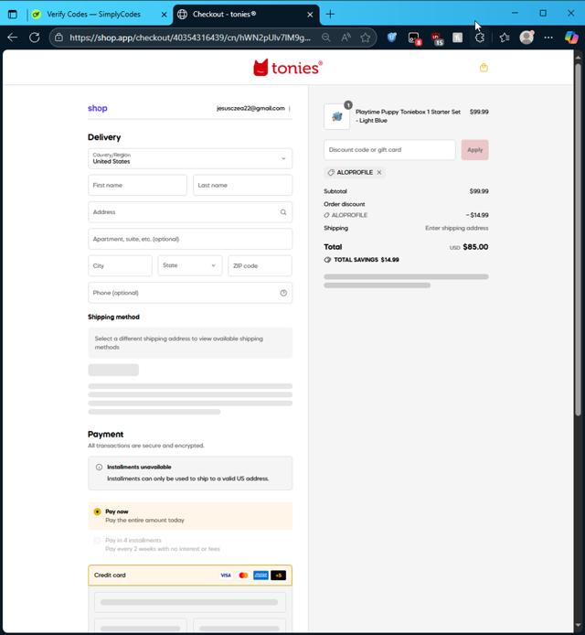Open the shopping cart bag icon
585x635 pixels.
[484, 67]
